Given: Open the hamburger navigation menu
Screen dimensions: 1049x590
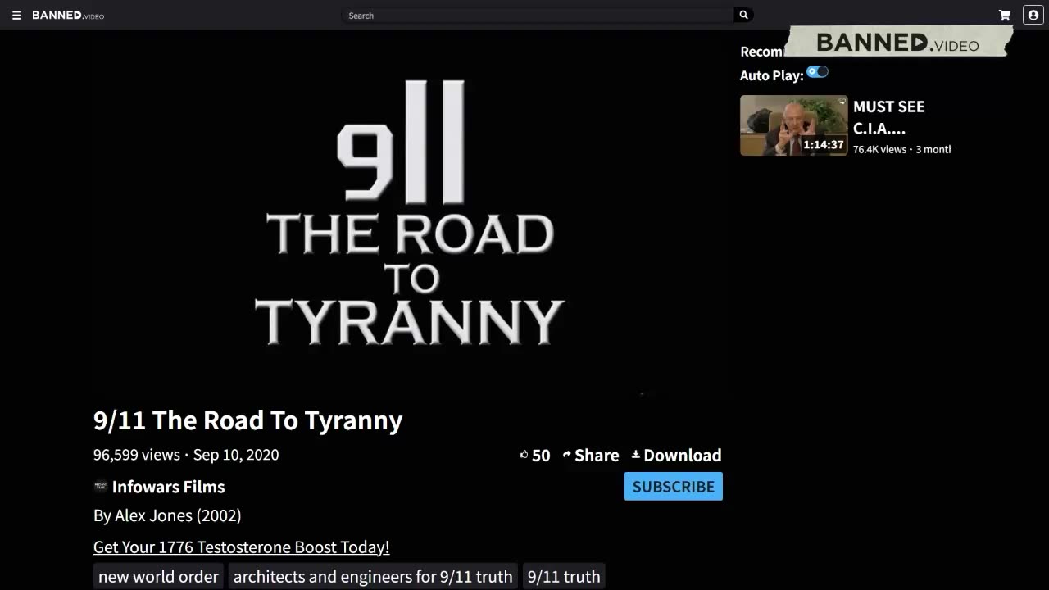Looking at the screenshot, I should click(16, 15).
